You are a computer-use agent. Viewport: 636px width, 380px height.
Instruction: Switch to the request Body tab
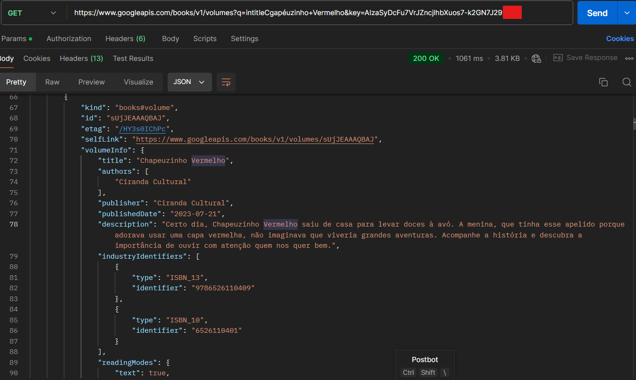pos(170,39)
